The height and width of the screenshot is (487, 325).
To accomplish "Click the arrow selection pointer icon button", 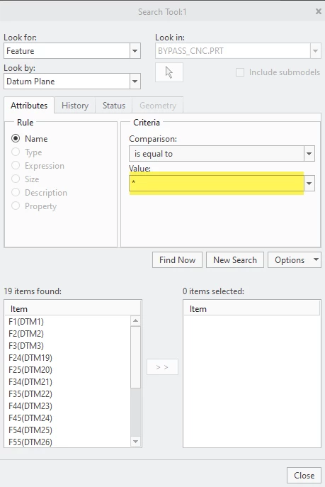I will [x=169, y=72].
